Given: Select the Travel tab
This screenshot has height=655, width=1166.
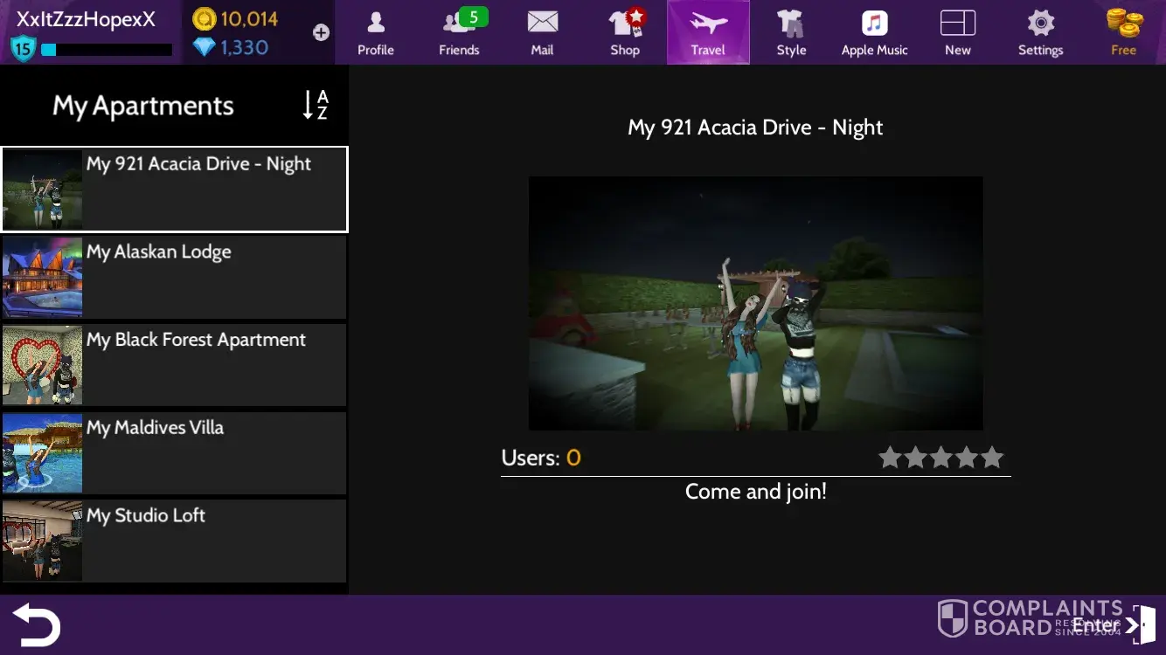Looking at the screenshot, I should (x=708, y=32).
